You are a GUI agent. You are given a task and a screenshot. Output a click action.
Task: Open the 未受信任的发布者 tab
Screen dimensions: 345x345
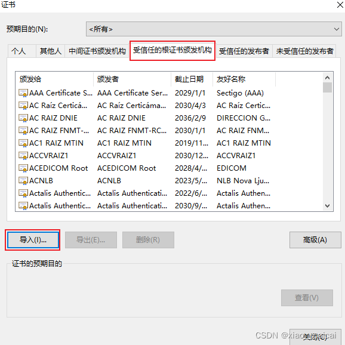coord(304,51)
